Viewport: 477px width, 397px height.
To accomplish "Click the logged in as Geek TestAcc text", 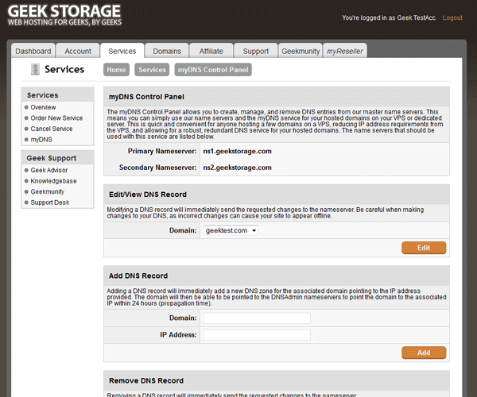I will tap(389, 18).
